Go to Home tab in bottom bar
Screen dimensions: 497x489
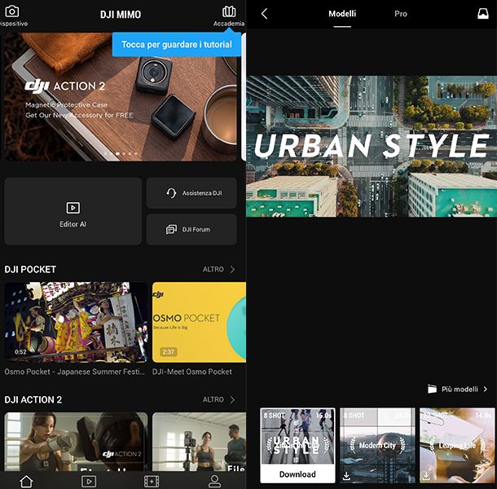click(26, 482)
